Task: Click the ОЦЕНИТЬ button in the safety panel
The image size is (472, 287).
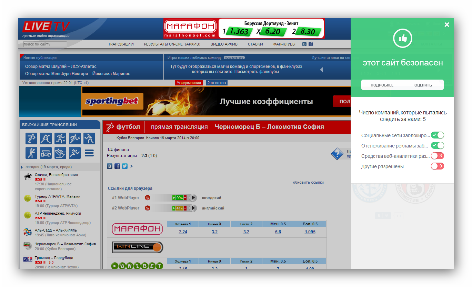Action: click(x=423, y=85)
